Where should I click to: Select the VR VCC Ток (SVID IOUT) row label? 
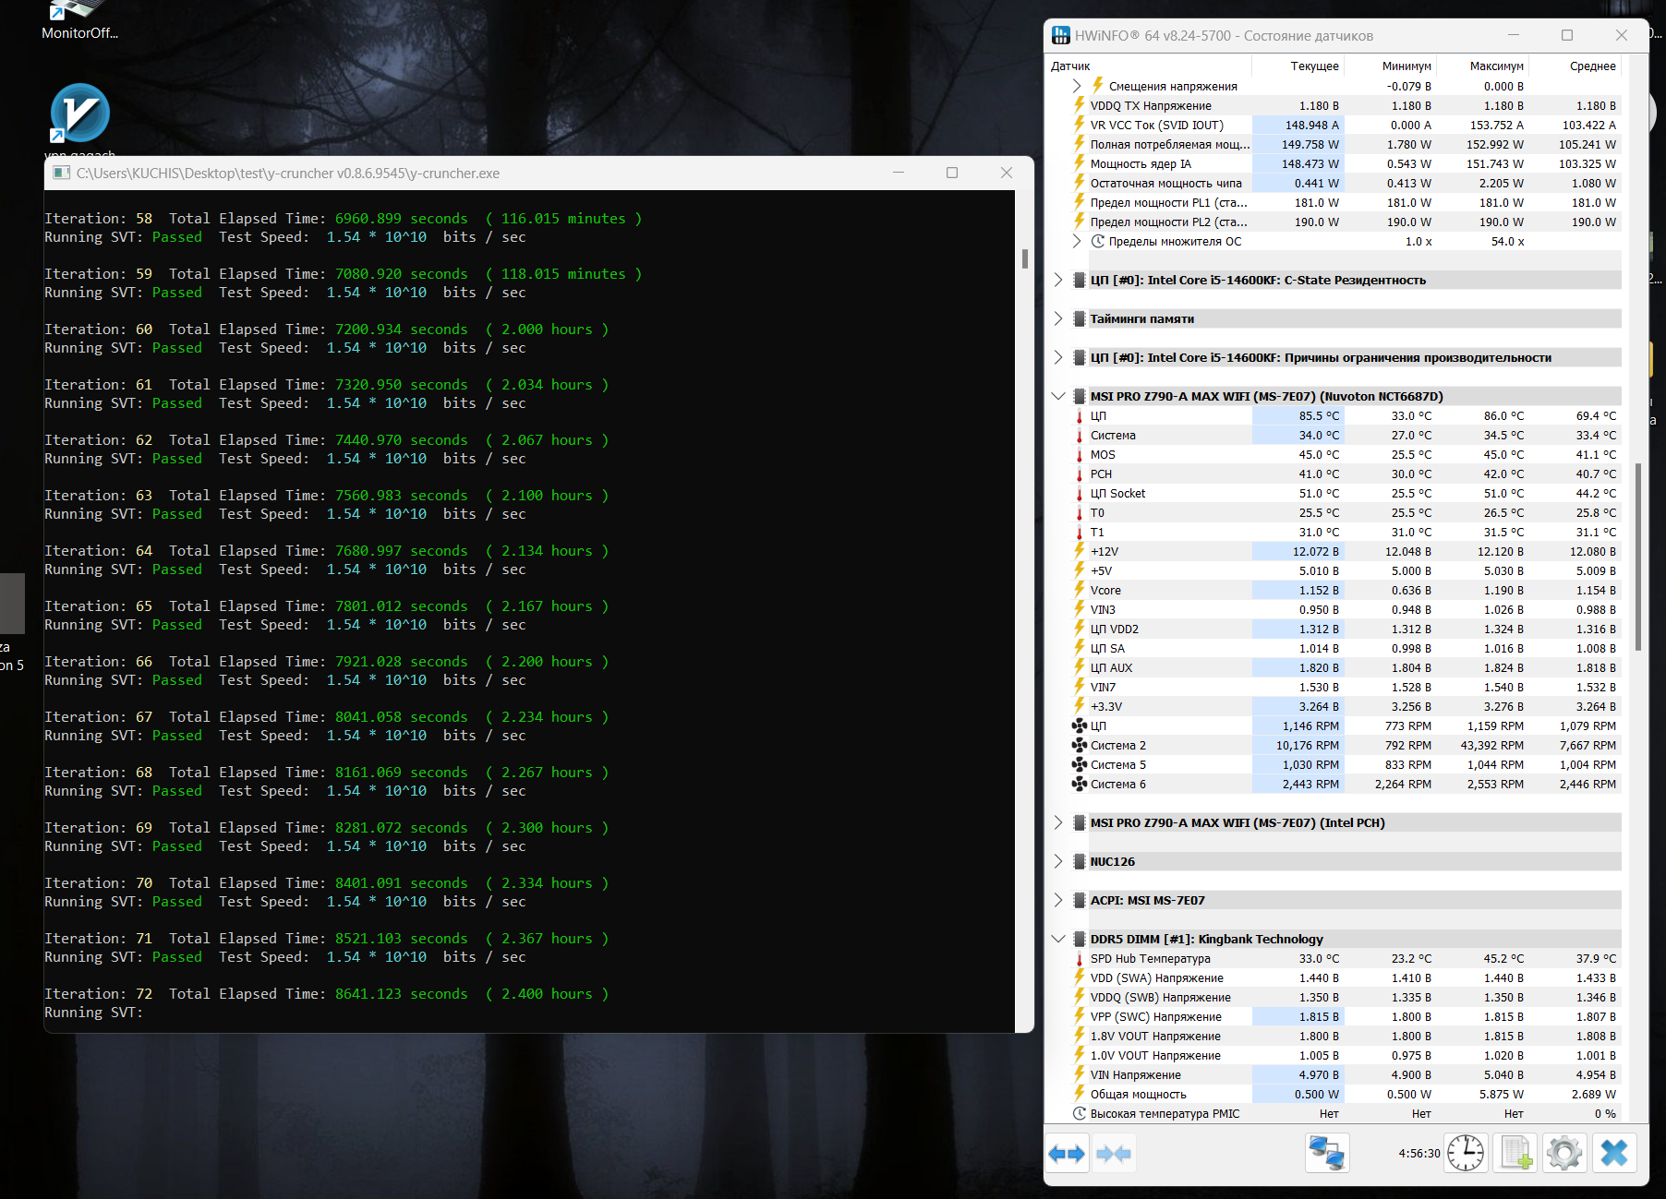click(1156, 125)
